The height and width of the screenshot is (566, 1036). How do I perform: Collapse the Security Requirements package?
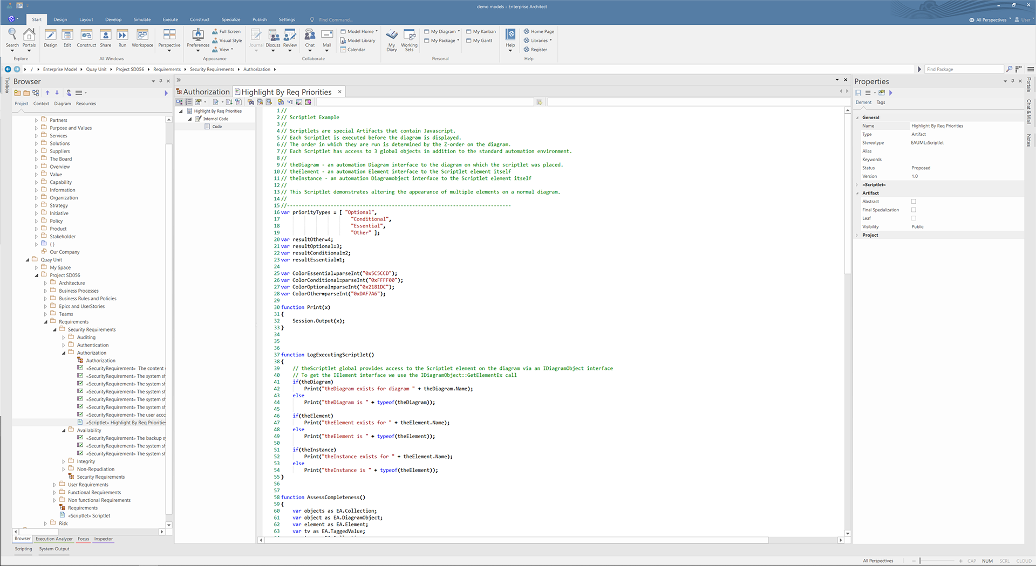tap(54, 330)
